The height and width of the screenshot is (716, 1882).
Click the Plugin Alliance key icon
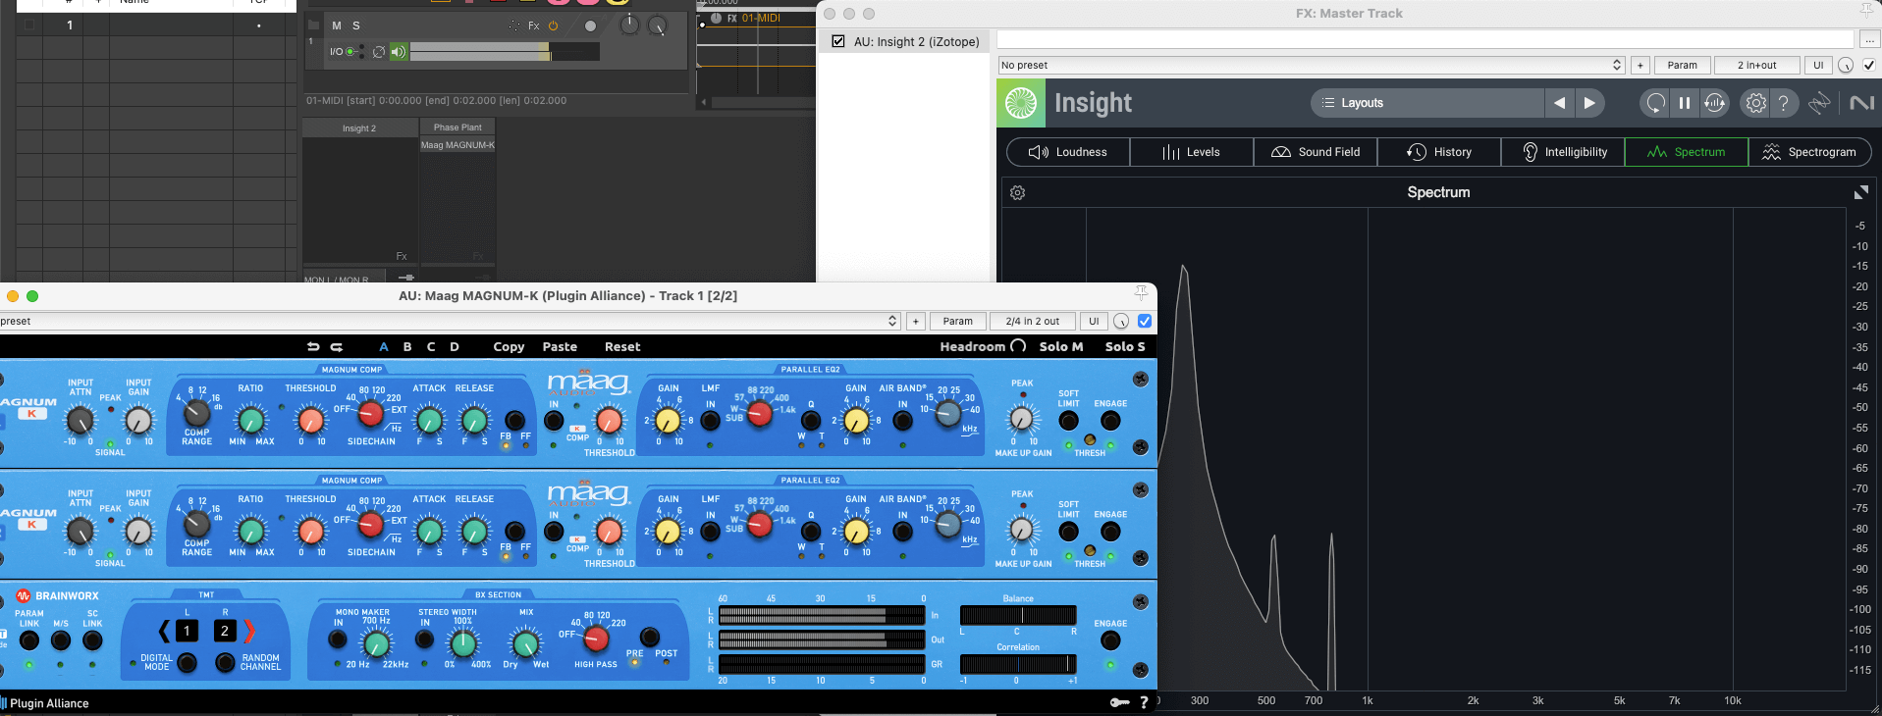(1119, 702)
